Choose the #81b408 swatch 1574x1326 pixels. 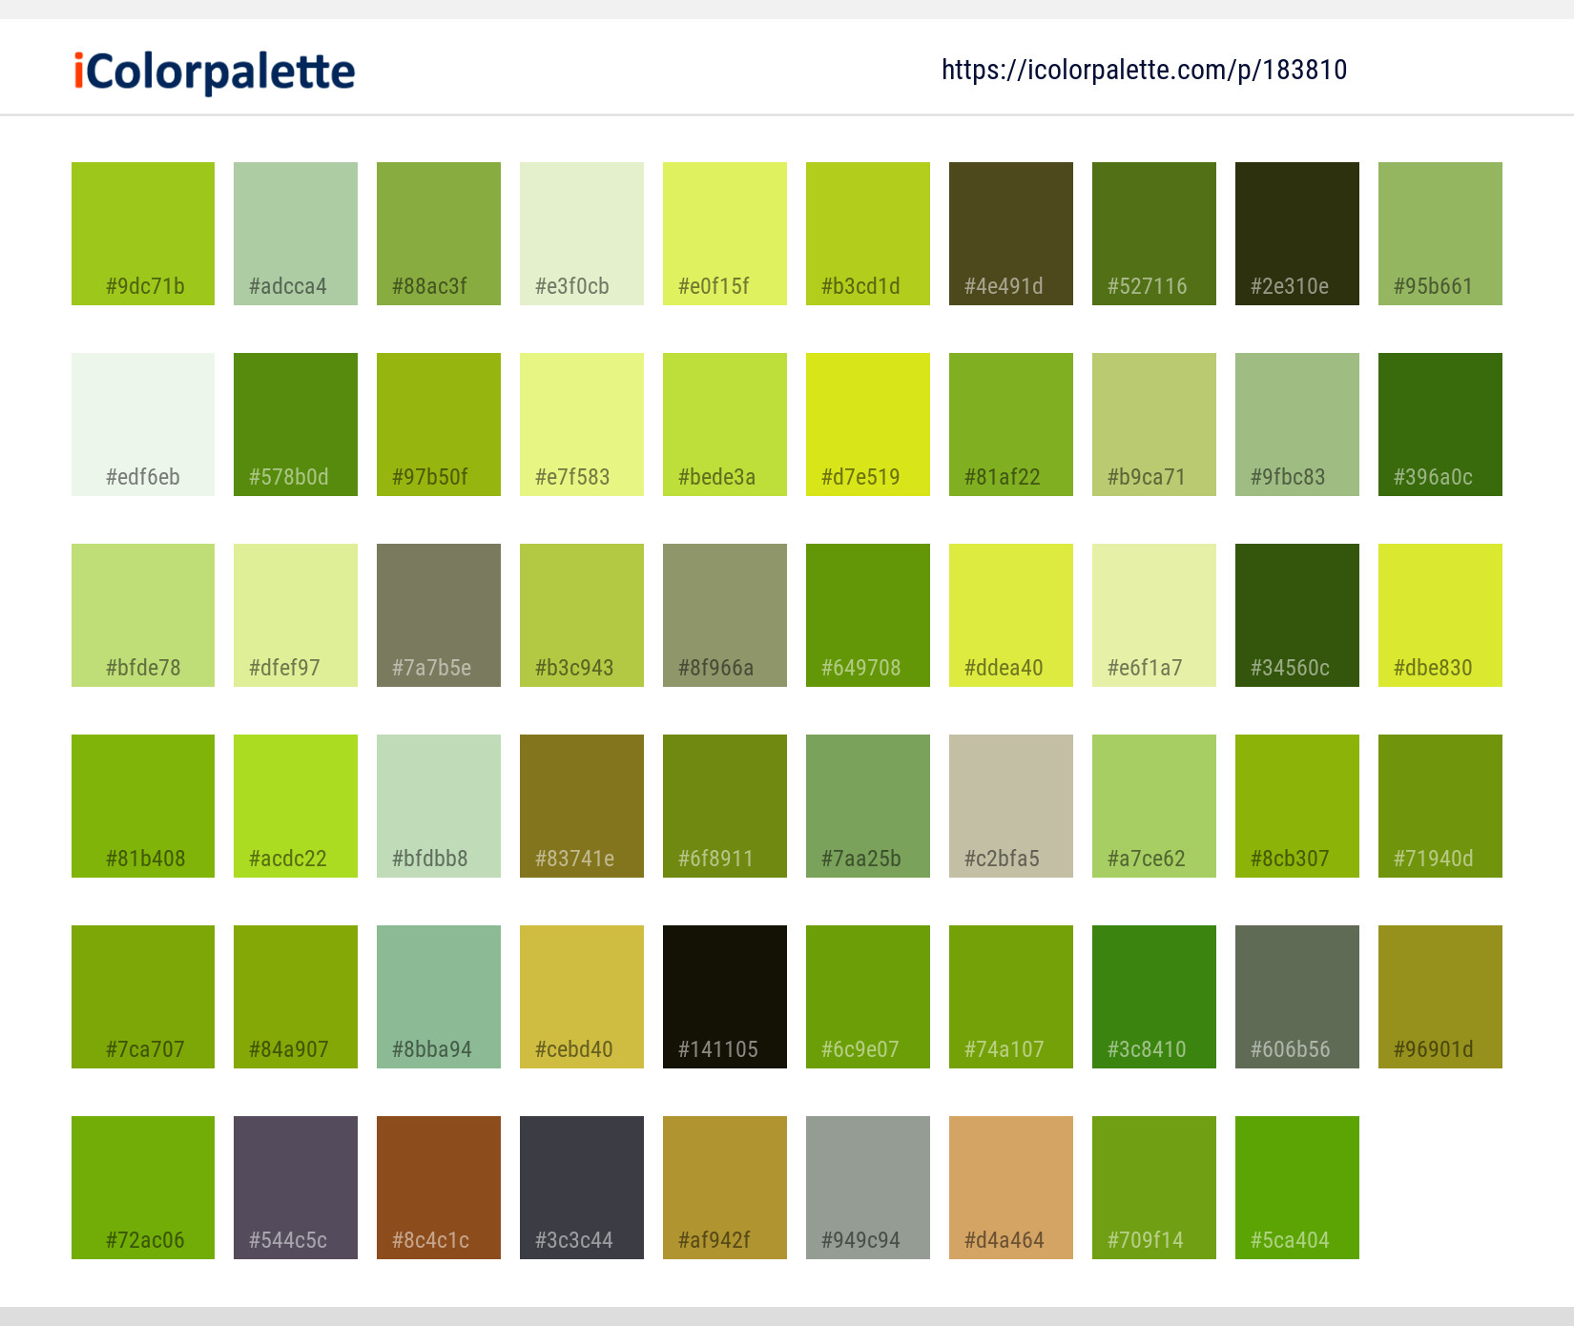pos(143,806)
